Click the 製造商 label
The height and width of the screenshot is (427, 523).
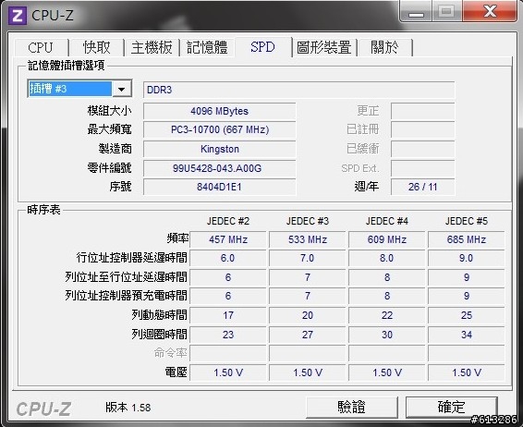[x=116, y=149]
